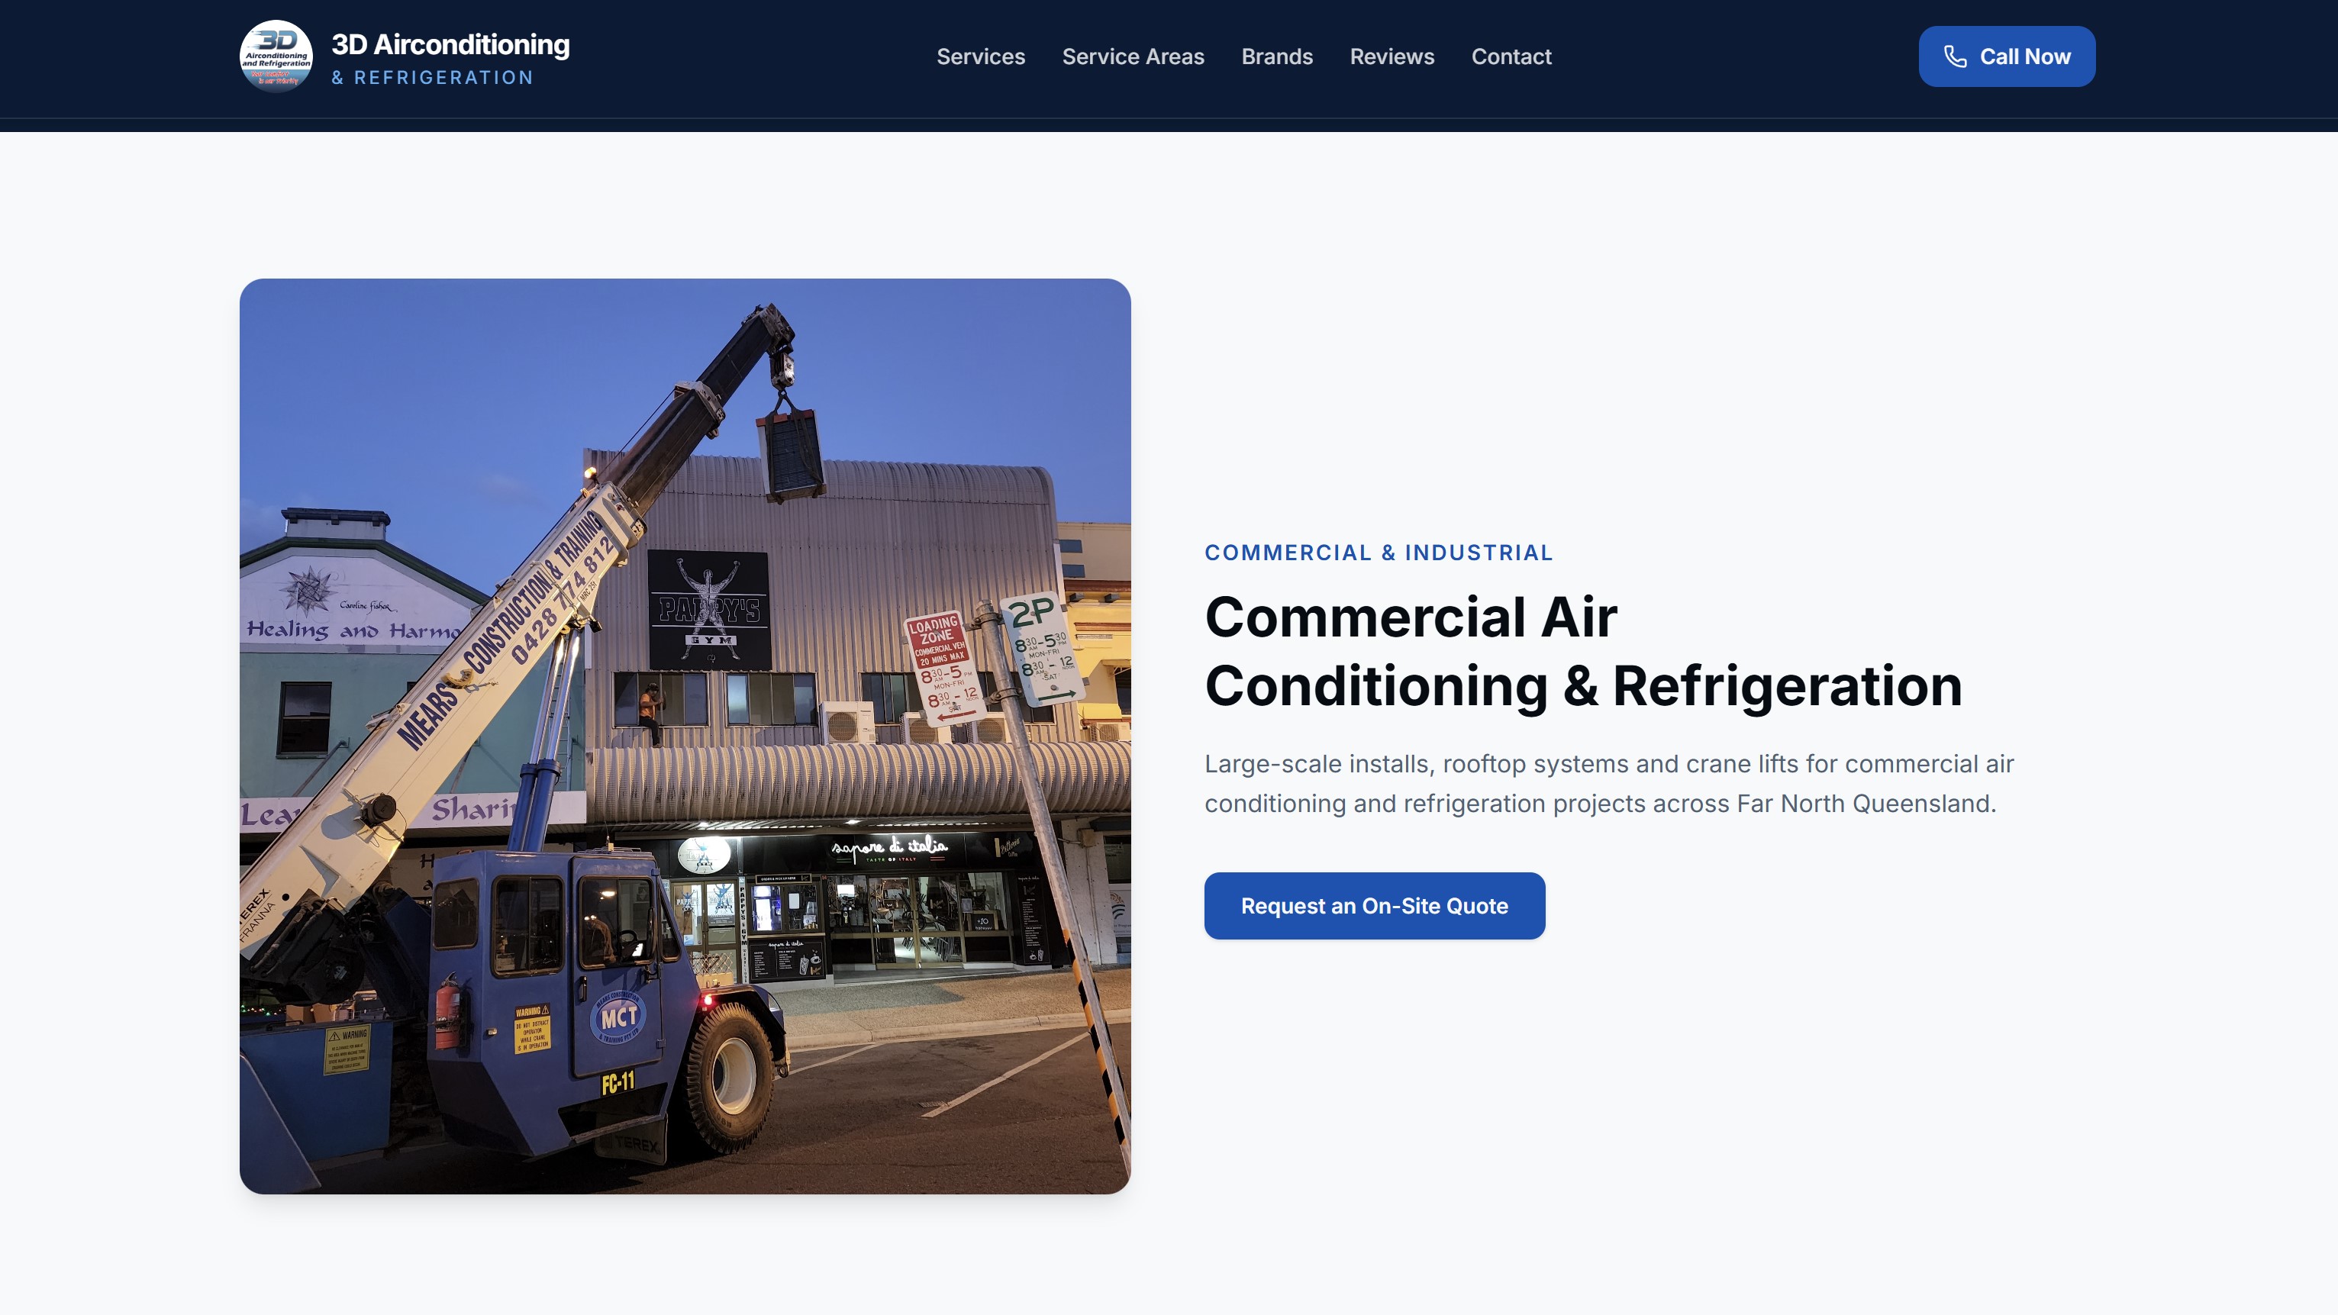2338x1315 pixels.
Task: Select Contact in the top navigation
Action: pos(1511,56)
